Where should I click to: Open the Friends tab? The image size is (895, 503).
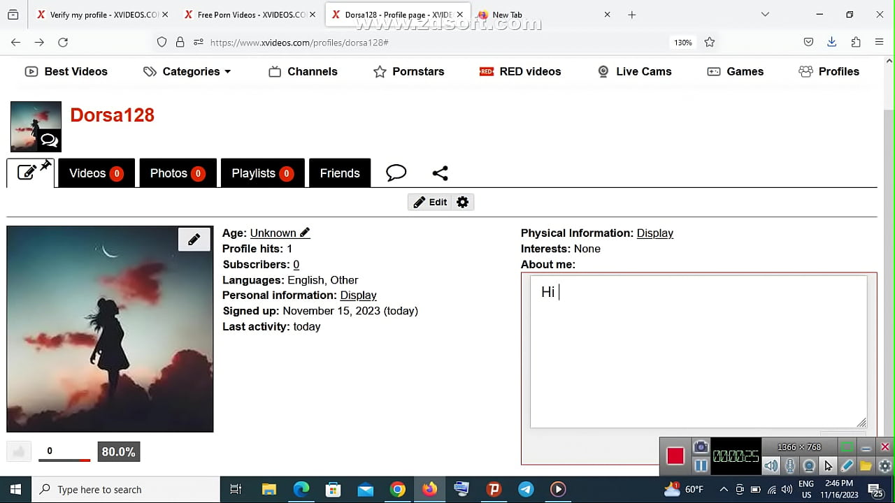(x=340, y=173)
